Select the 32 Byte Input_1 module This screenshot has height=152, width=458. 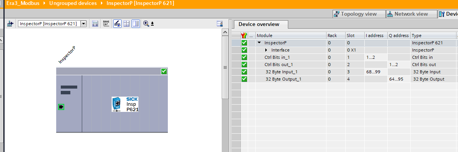(282, 72)
